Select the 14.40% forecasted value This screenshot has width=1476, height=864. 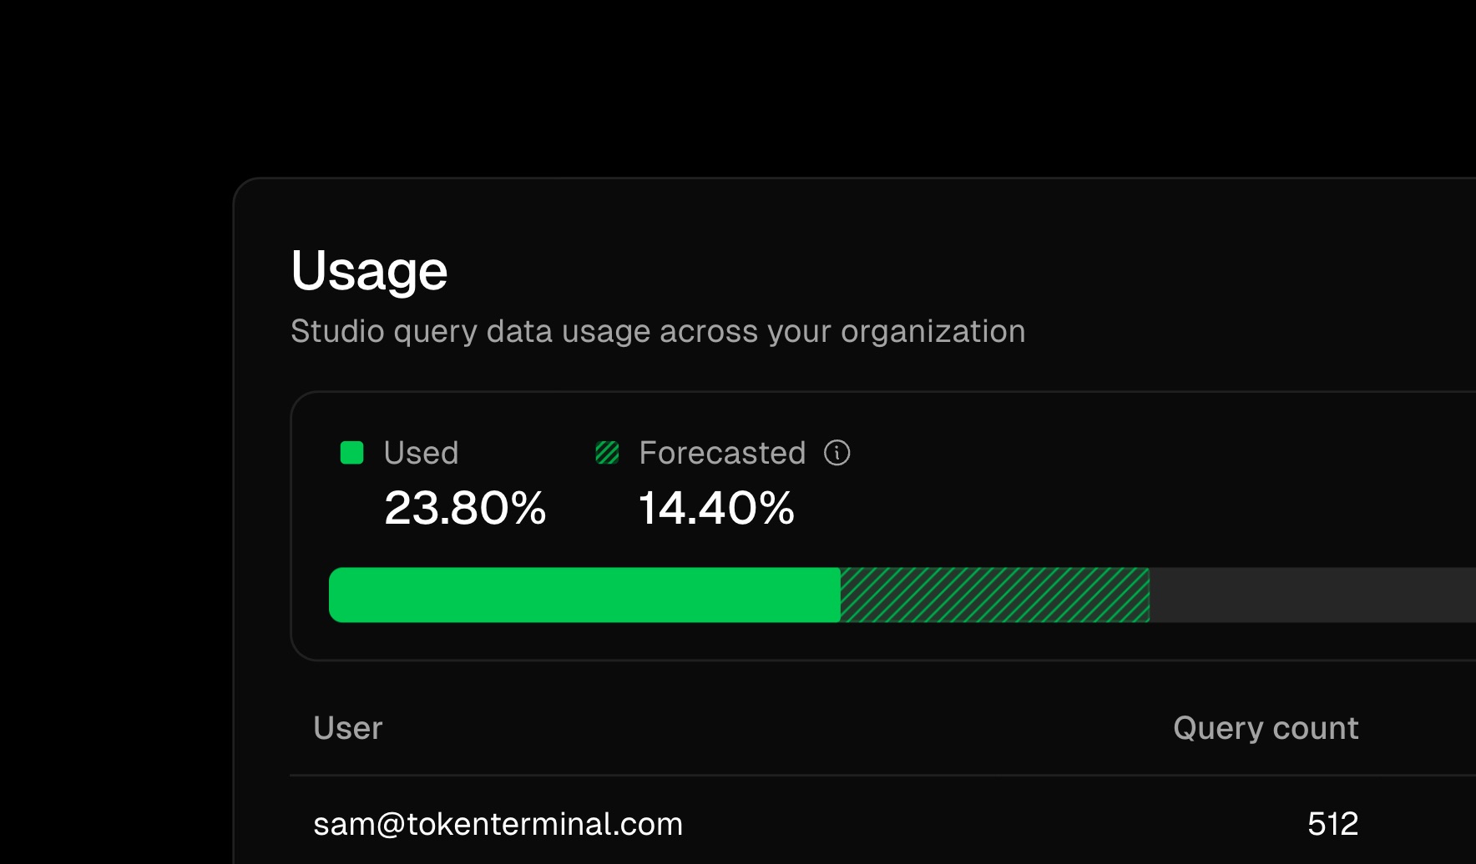coord(715,508)
